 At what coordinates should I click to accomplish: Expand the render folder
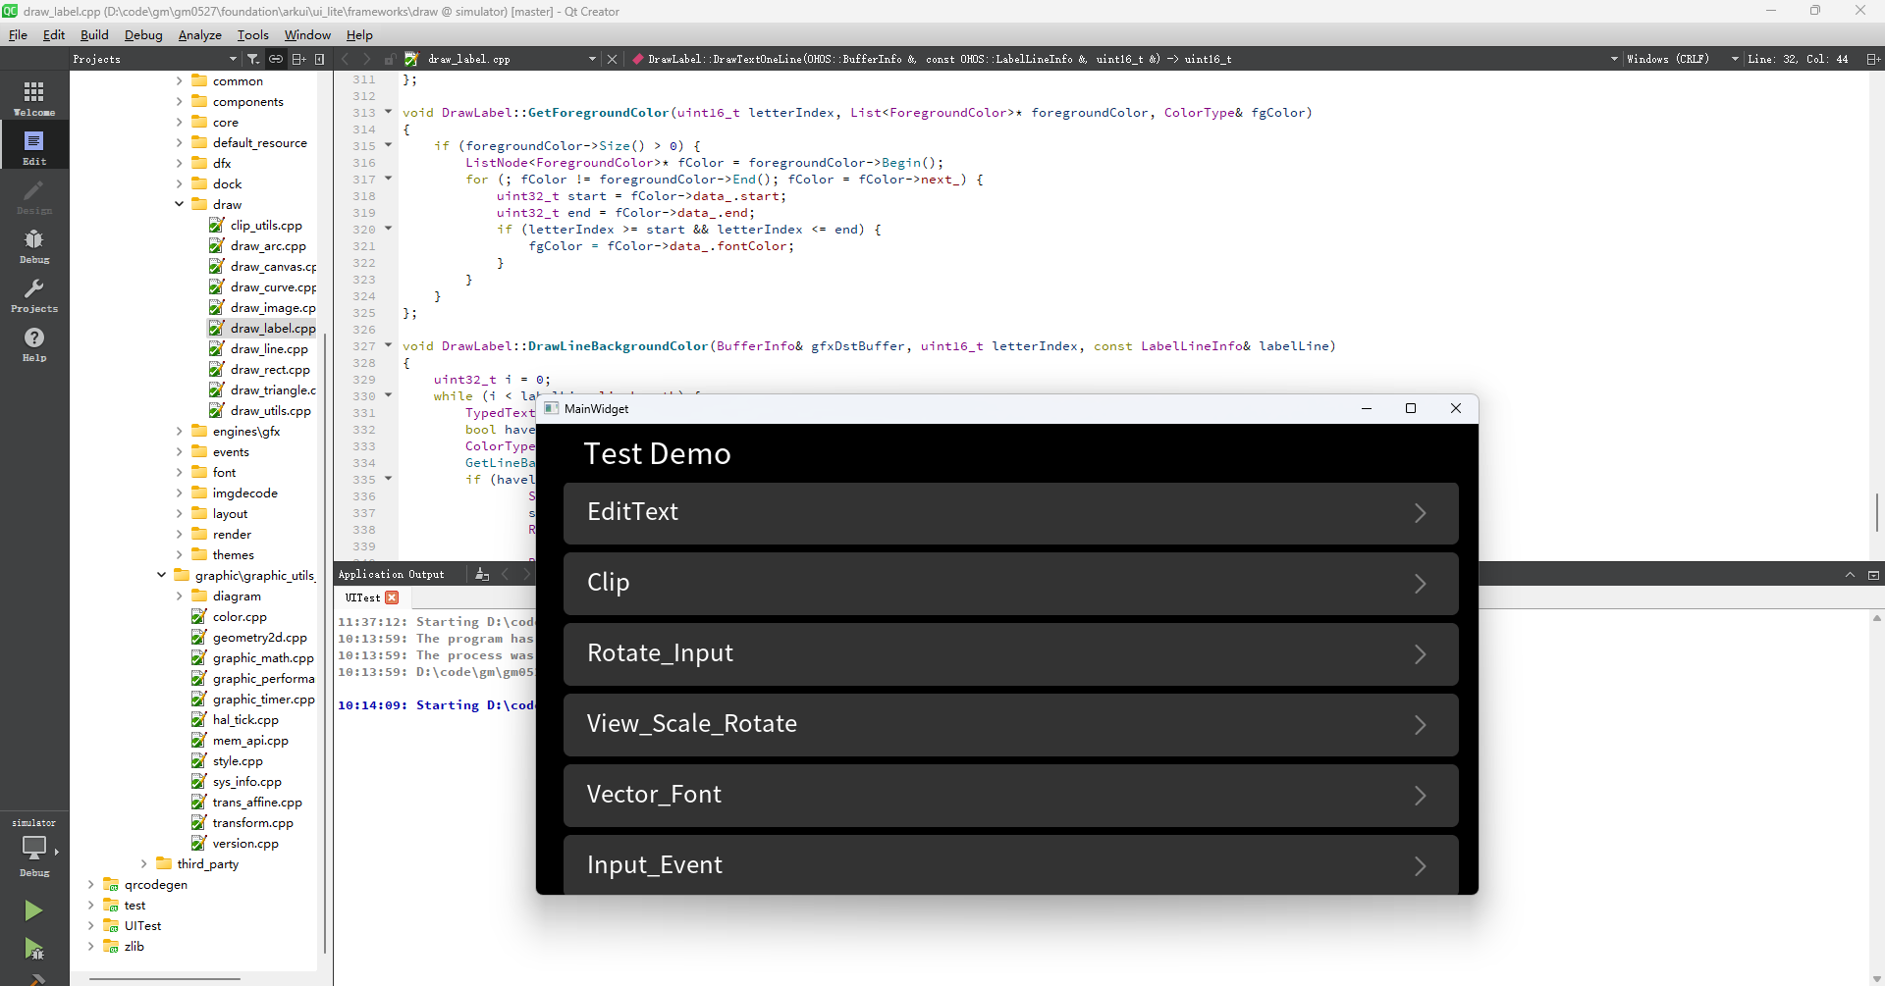coord(180,535)
